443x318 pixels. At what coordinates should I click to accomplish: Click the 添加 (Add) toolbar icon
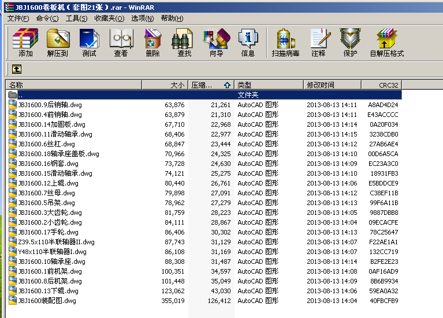pos(25,43)
